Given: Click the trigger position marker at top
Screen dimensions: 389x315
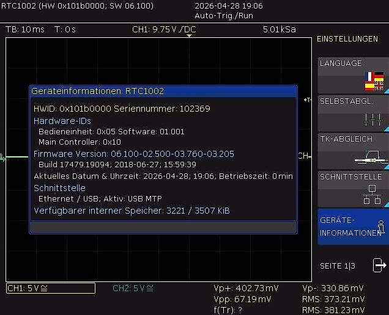Looking at the screenshot, I should 189,36.
